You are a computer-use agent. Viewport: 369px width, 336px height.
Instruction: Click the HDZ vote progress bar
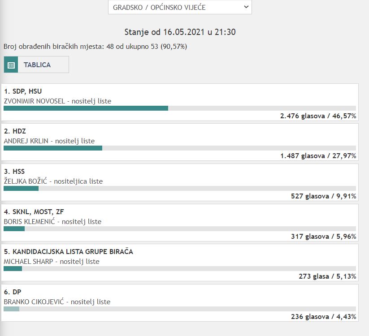pyautogui.click(x=179, y=148)
